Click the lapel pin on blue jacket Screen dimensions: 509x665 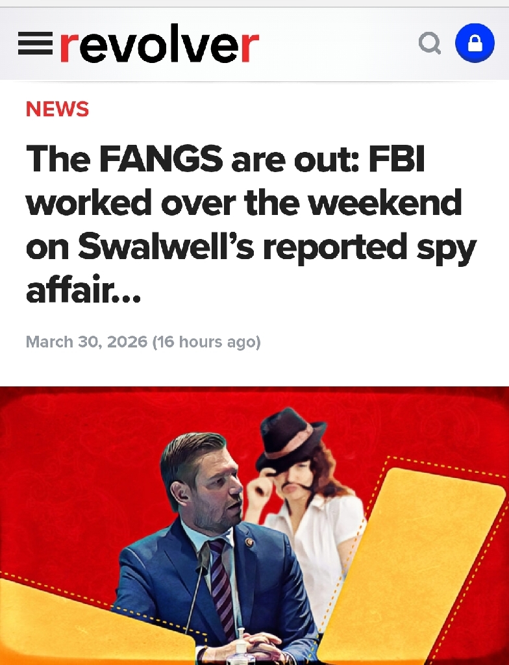[x=249, y=542]
